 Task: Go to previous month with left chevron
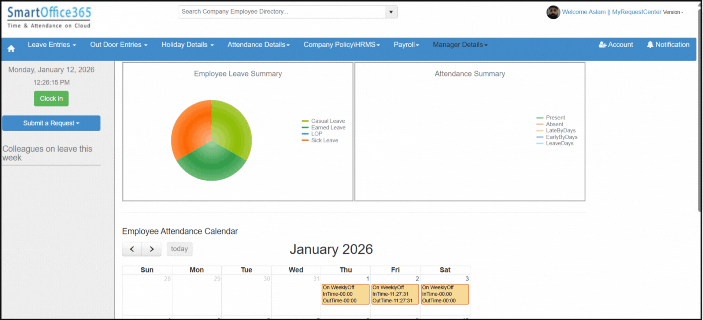132,249
